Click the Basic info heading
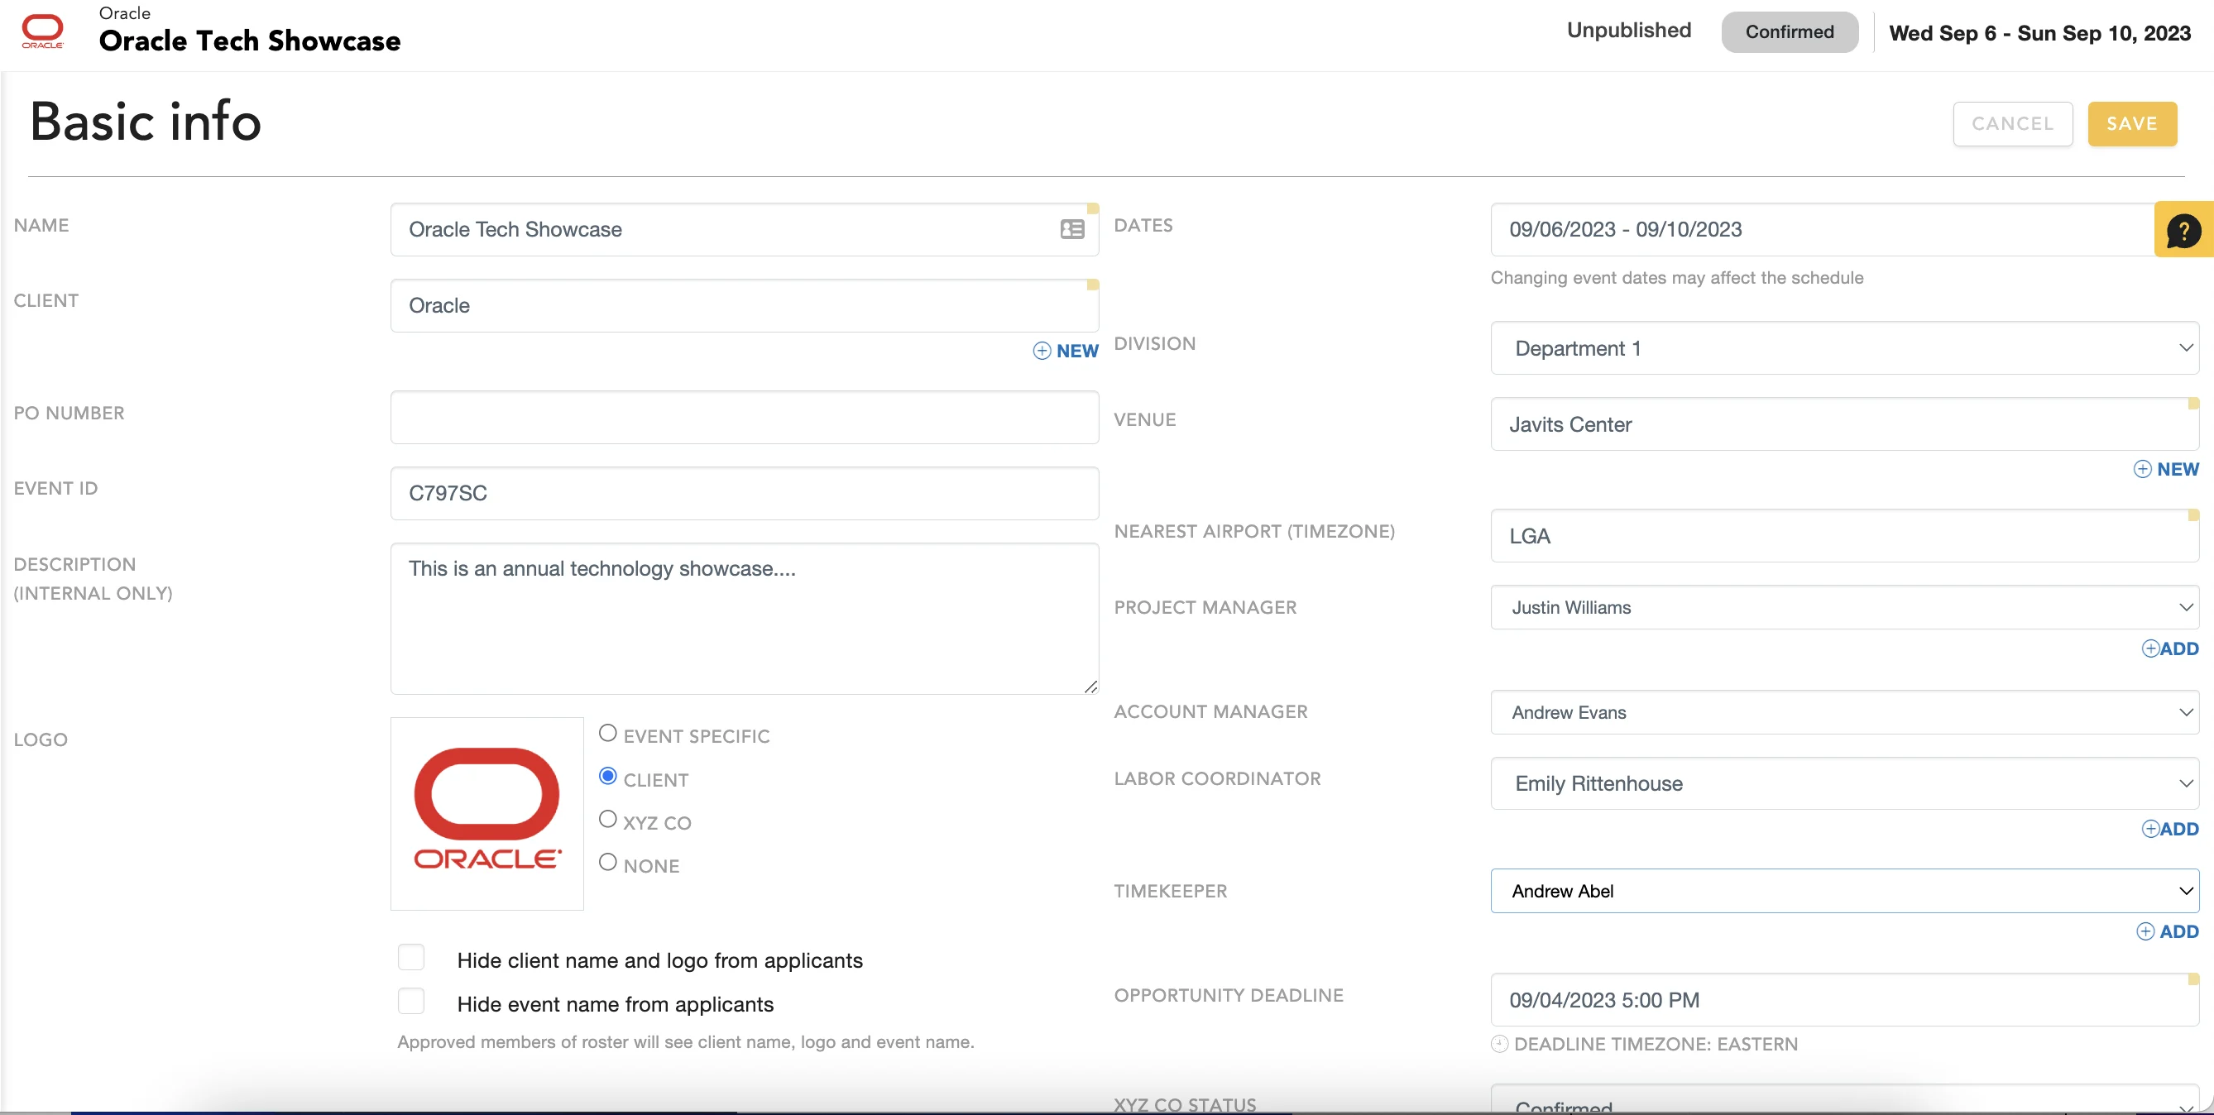This screenshot has width=2214, height=1115. pyautogui.click(x=146, y=120)
